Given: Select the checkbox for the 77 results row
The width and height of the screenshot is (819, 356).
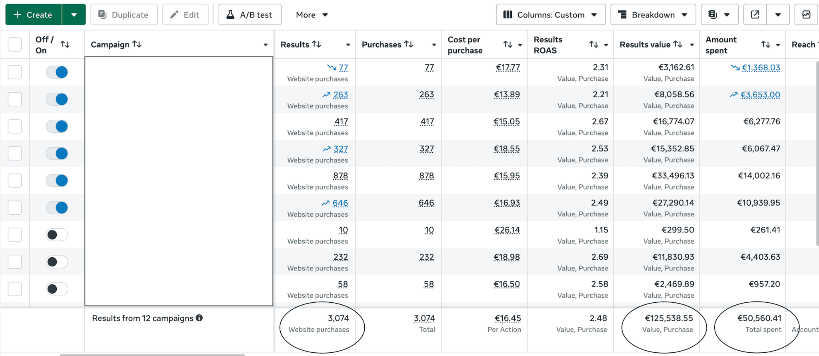Looking at the screenshot, I should coord(15,72).
